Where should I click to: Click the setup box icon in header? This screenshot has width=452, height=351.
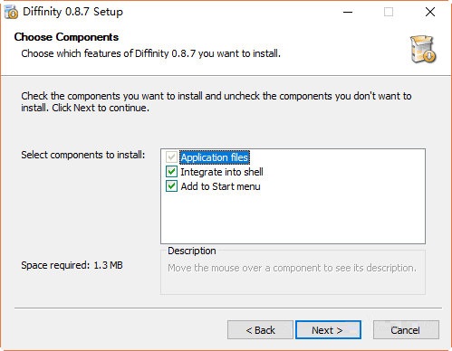tap(423, 49)
